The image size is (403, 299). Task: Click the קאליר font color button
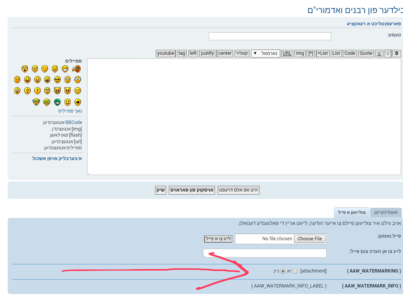(x=242, y=53)
